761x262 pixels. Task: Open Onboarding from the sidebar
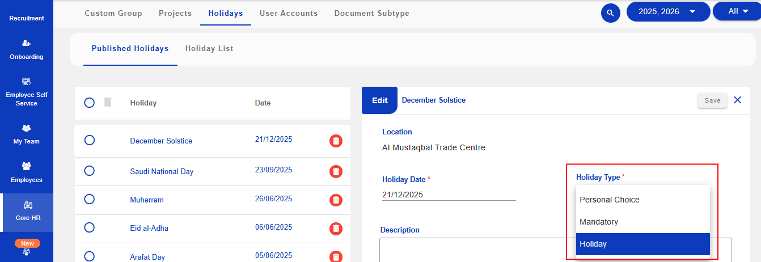(26, 50)
